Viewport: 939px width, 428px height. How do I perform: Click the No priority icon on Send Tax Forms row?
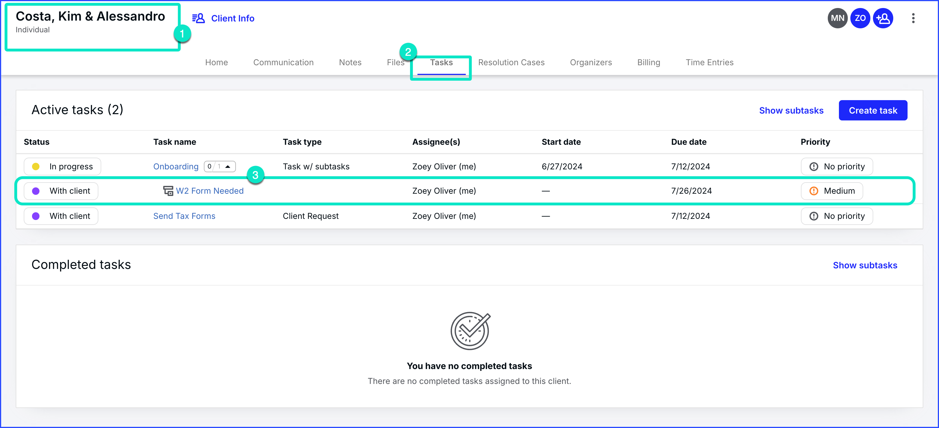(x=814, y=216)
